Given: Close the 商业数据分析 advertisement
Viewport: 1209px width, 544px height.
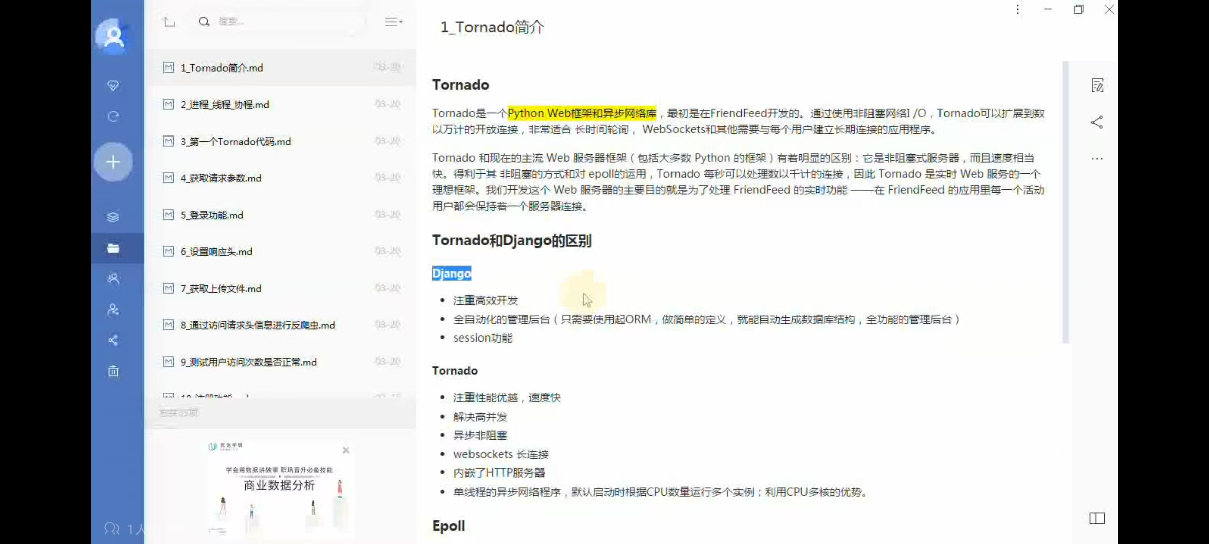Looking at the screenshot, I should 346,450.
